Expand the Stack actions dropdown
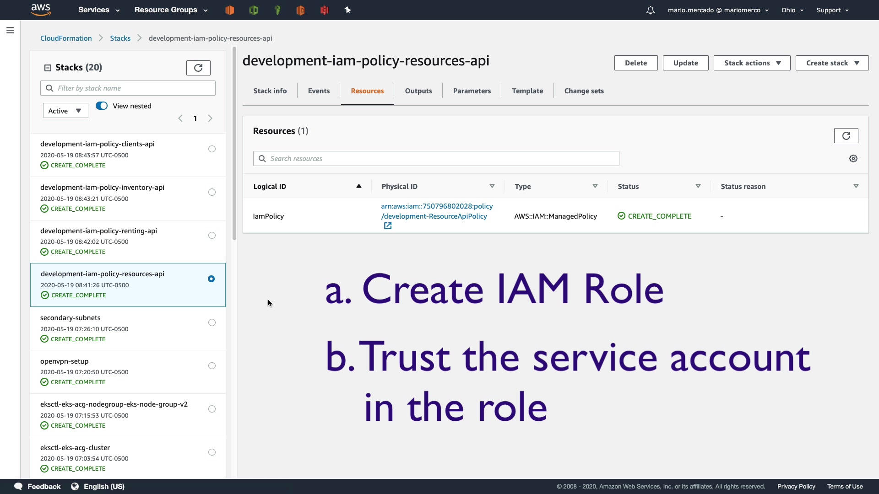 (x=752, y=63)
